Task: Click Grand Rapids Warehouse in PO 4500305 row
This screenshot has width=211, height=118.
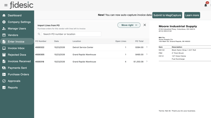Action: pos(84,55)
